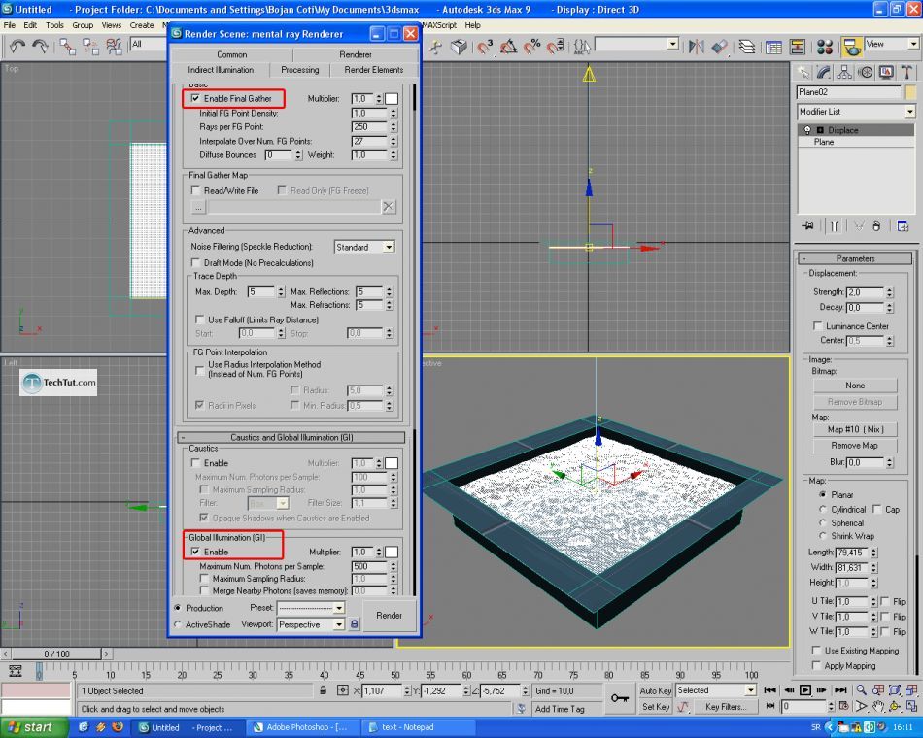Image resolution: width=923 pixels, height=738 pixels.
Task: Open the Utilities hammer panel icon
Action: tap(906, 73)
